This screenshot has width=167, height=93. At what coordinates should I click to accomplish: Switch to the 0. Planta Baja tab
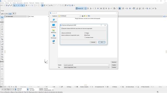click(x=15, y=17)
